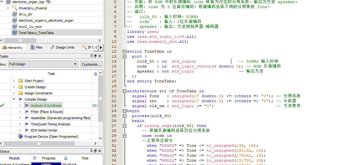Collapse the architecture rtl code fold
This screenshot has width=353, height=165.
124,91
